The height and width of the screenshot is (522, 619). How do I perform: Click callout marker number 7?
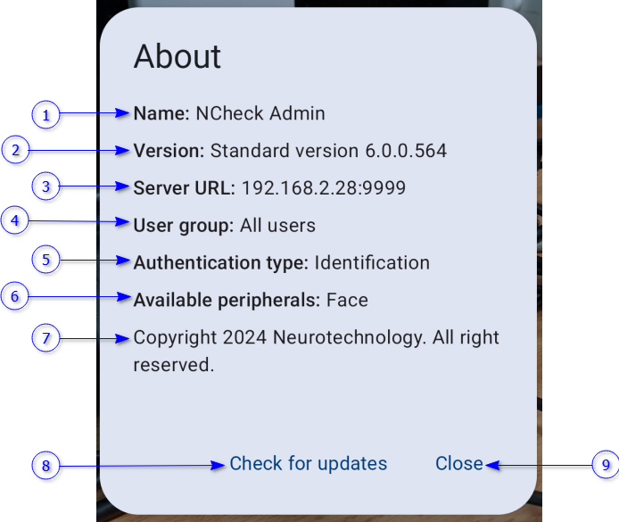point(45,338)
